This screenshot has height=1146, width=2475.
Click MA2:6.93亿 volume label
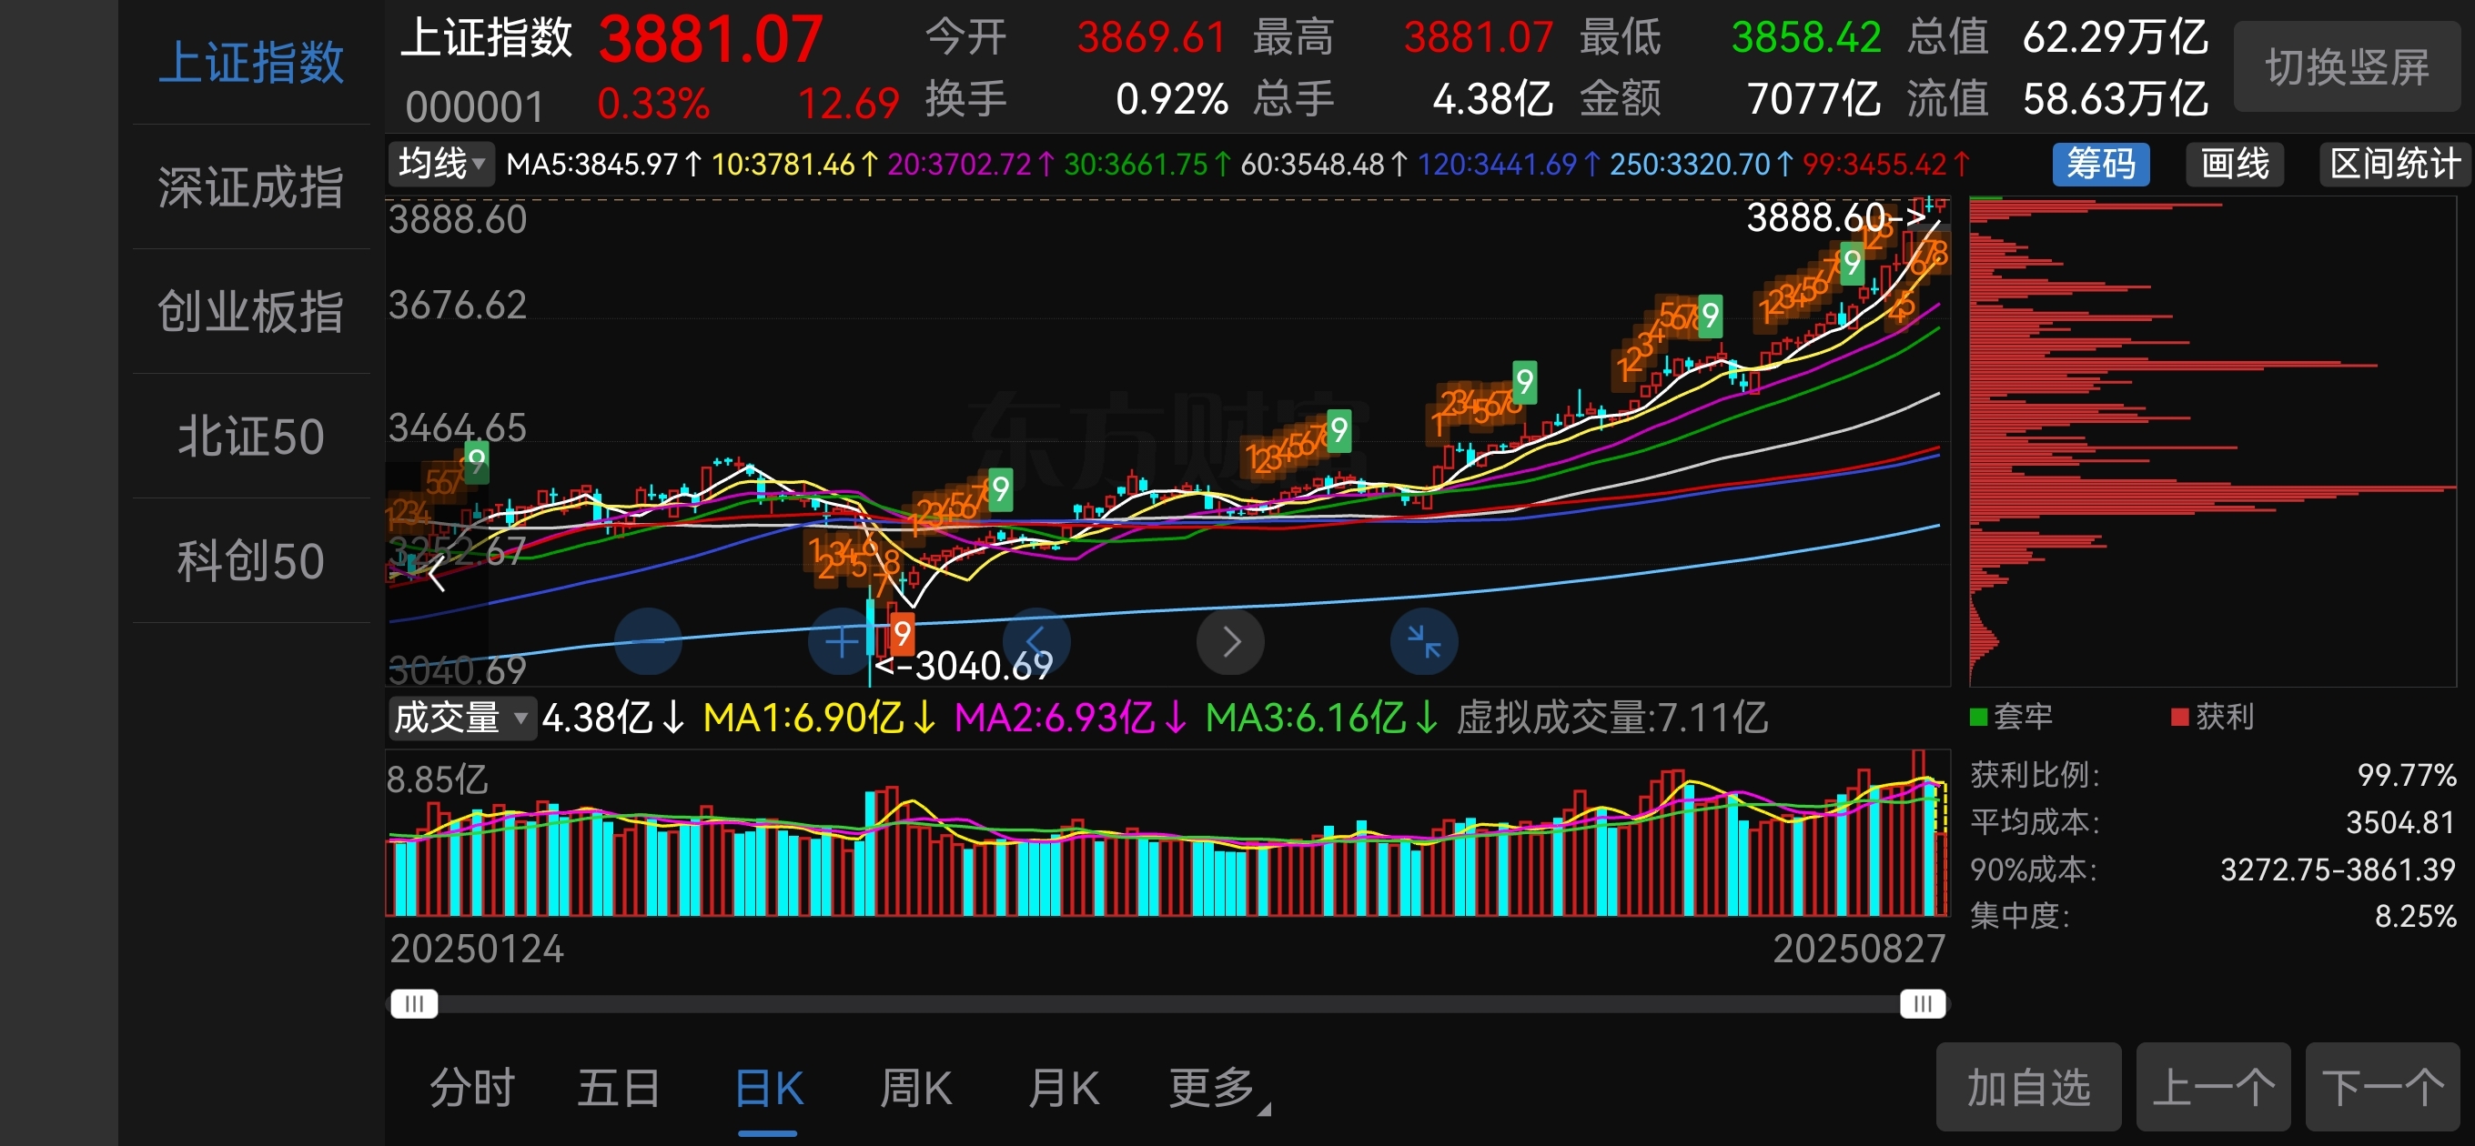(1070, 718)
